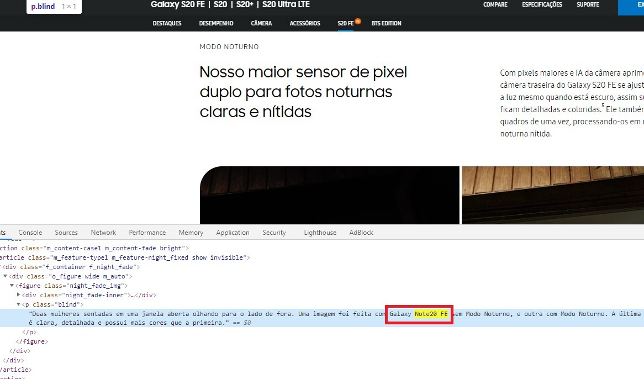Click the left dark night-mode photo
This screenshot has width=644, height=379.
[329, 195]
